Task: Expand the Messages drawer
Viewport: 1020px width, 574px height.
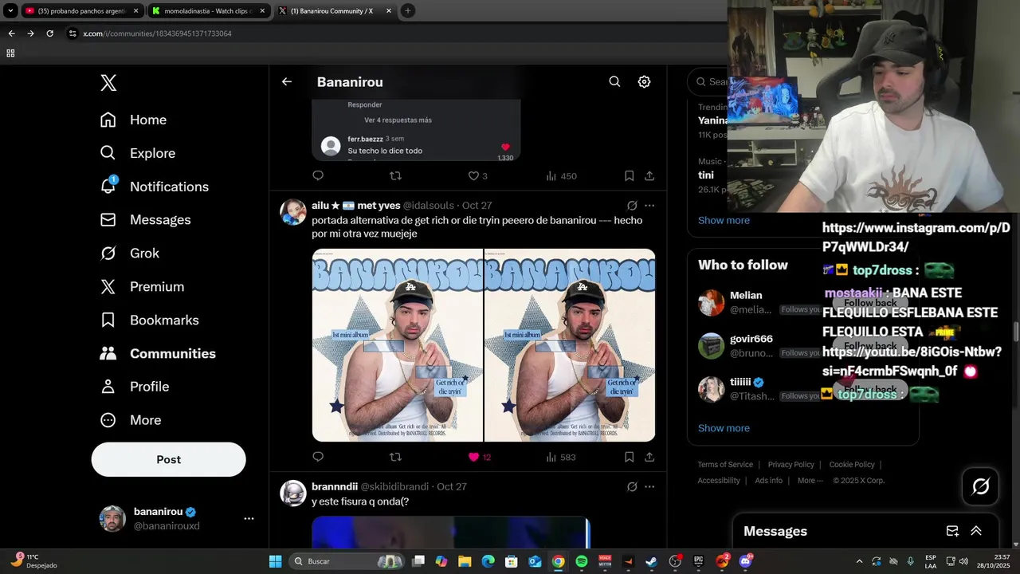Action: [x=976, y=531]
